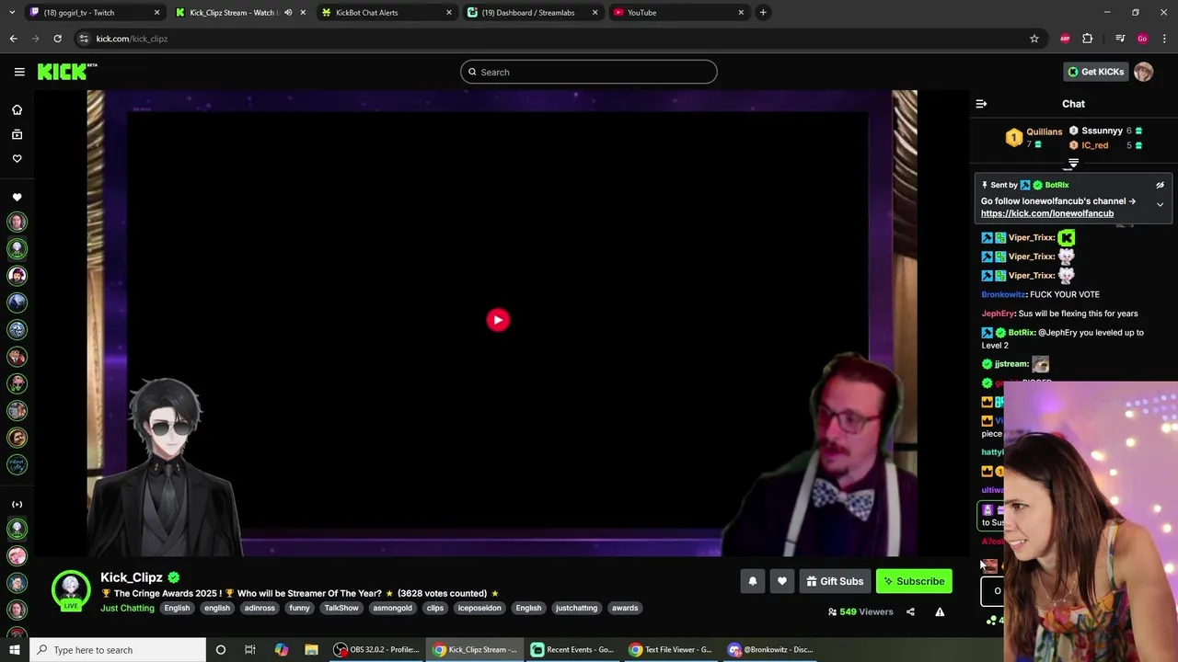This screenshot has height=662, width=1178.
Task: Go to Home in Kick sidebar
Action: (x=17, y=109)
